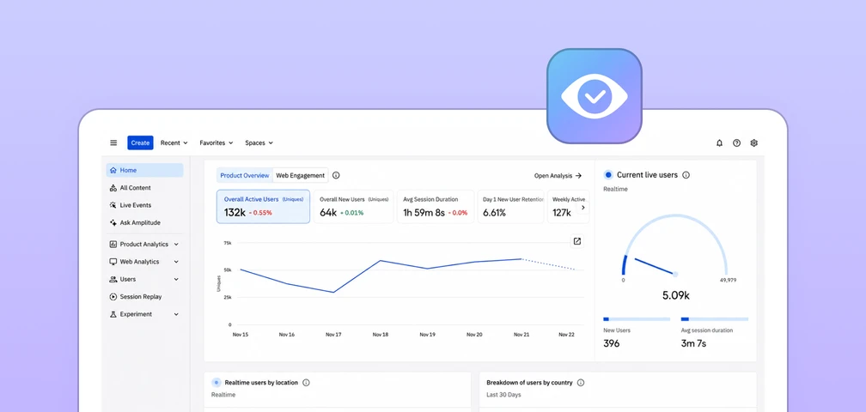Viewport: 866px width, 412px height.
Task: Click the Realtime users by location dot icon
Action: pos(216,382)
